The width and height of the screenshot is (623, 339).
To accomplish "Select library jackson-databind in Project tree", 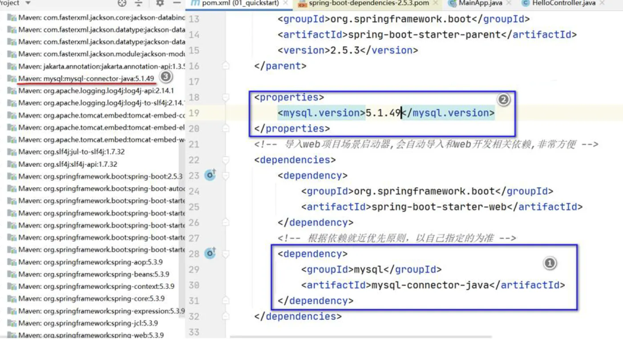I will 101,17.
